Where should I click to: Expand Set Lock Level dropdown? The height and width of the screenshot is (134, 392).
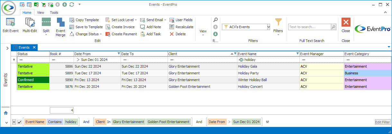tap(136, 20)
